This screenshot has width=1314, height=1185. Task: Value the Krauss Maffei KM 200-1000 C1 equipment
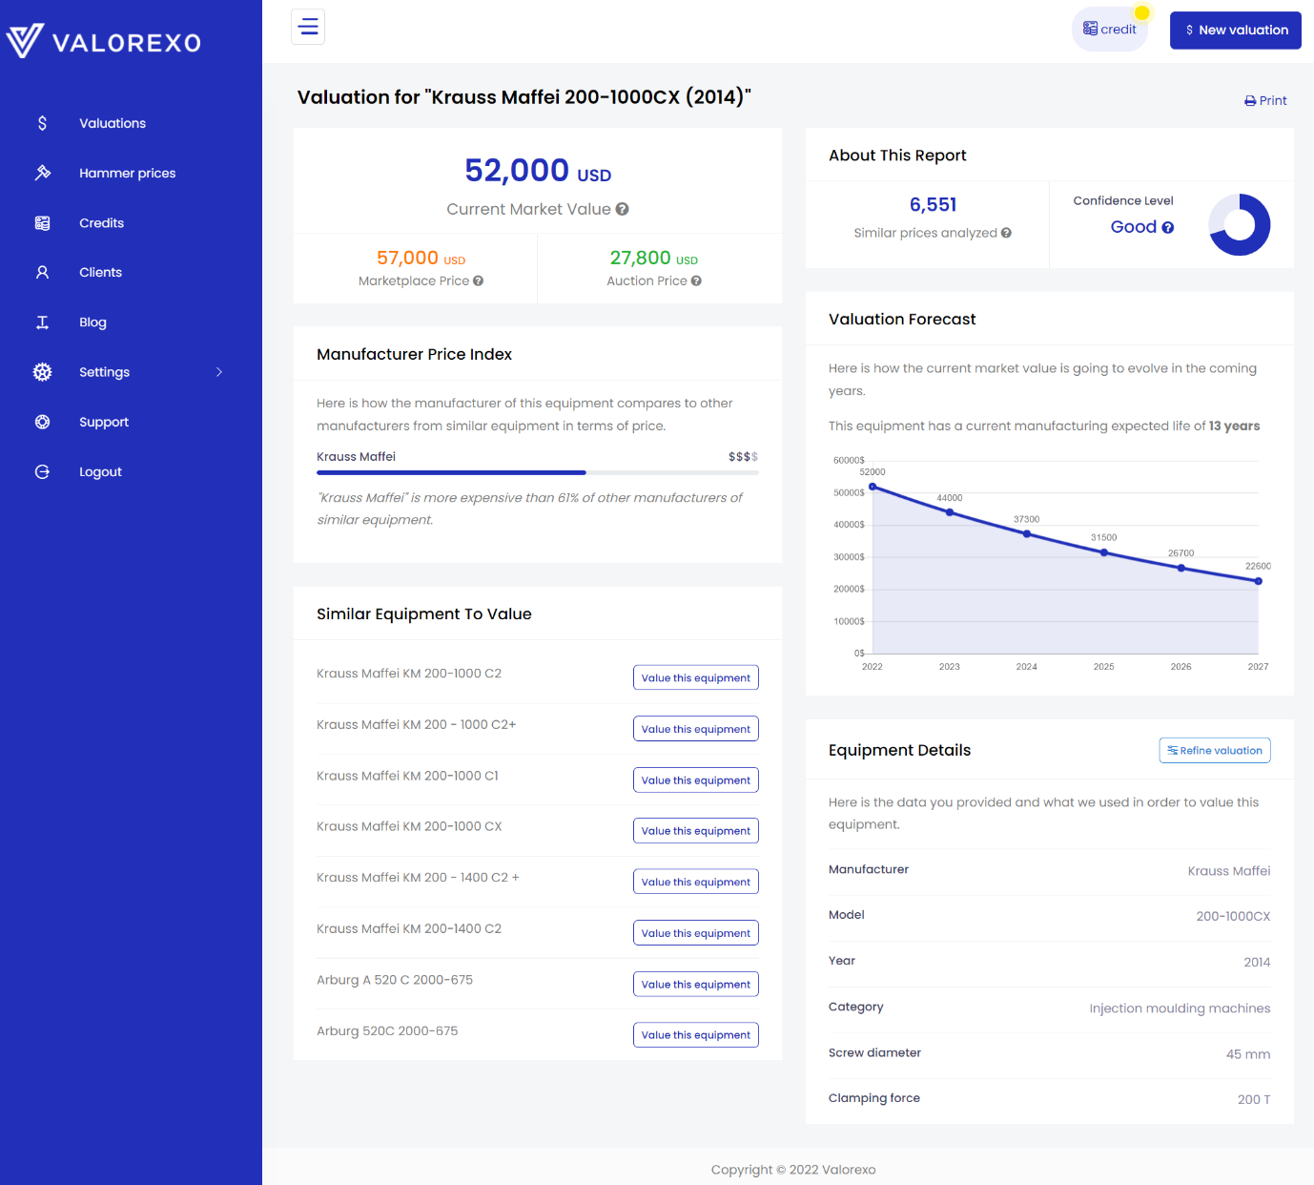pos(696,780)
